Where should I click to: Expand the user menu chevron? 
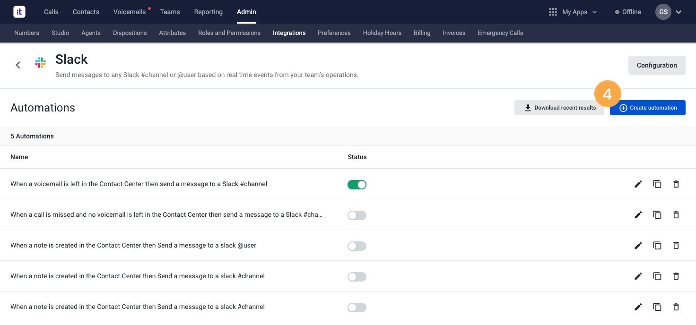point(679,12)
